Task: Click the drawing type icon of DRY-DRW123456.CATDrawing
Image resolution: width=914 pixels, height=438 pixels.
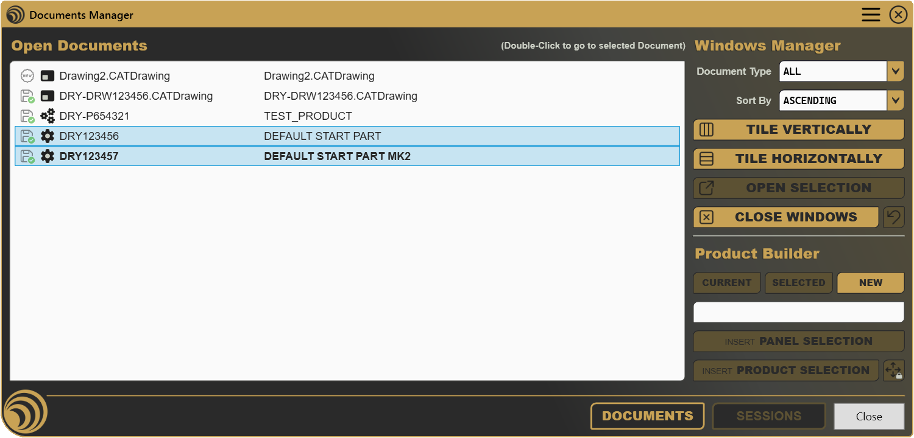Action: pos(48,96)
